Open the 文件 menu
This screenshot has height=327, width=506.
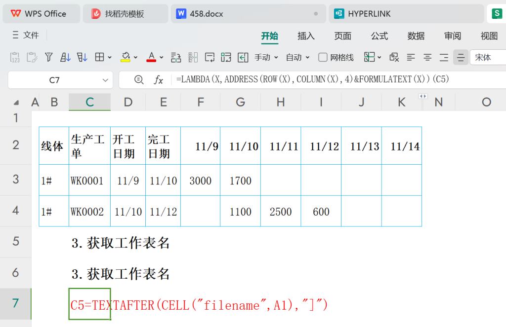(31, 35)
